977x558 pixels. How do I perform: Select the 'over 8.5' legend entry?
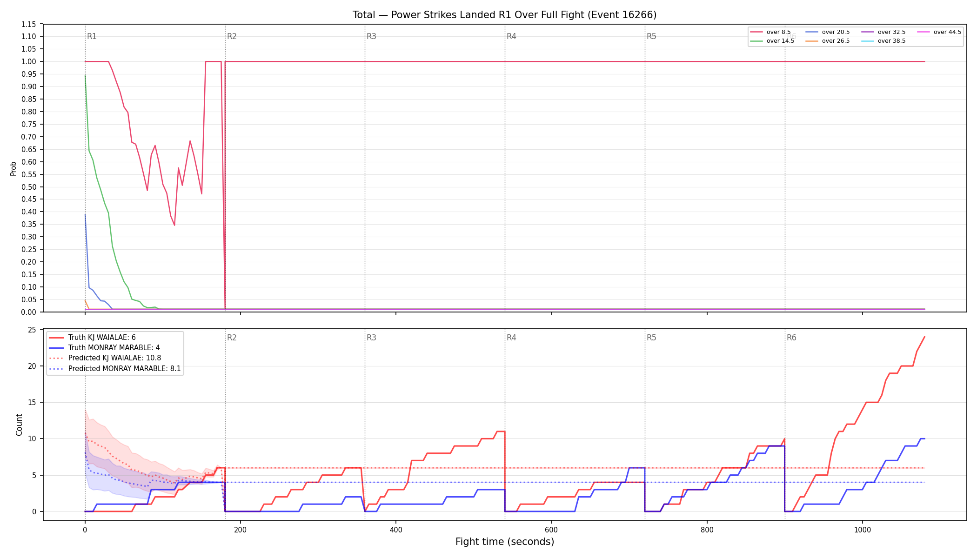coord(770,32)
